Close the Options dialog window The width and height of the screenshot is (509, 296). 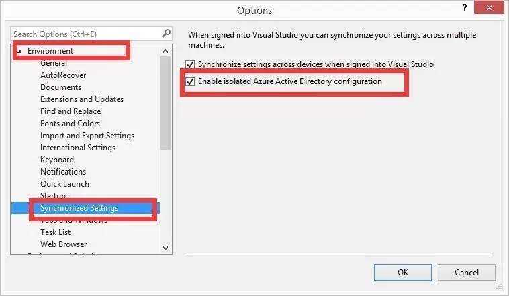(x=489, y=7)
